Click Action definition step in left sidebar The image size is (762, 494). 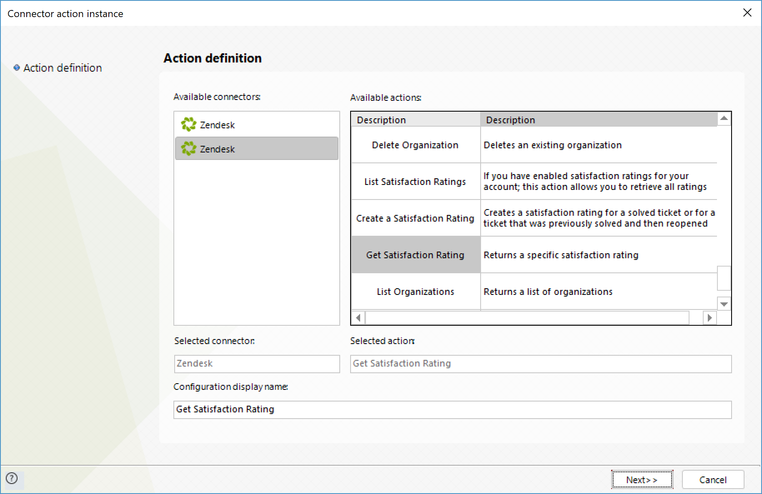coord(63,68)
